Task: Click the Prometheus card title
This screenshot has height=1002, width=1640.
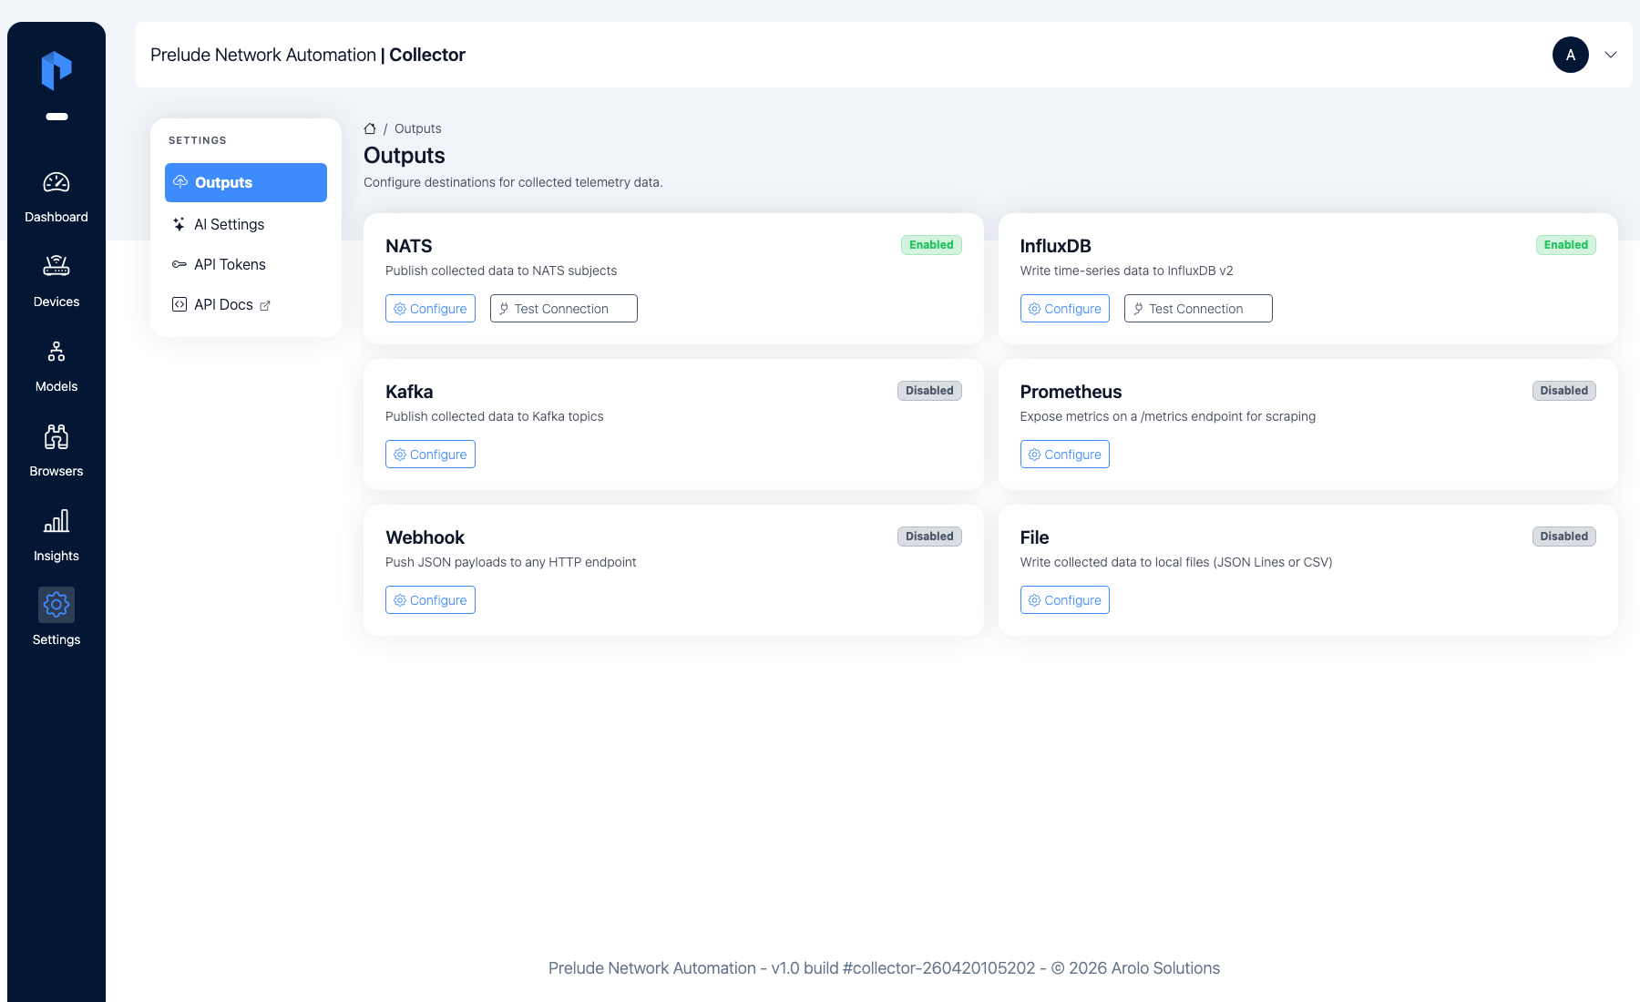Action: tap(1071, 392)
